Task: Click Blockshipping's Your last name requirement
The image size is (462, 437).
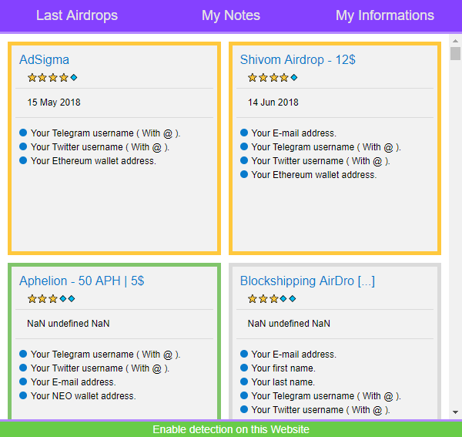Action: point(277,382)
